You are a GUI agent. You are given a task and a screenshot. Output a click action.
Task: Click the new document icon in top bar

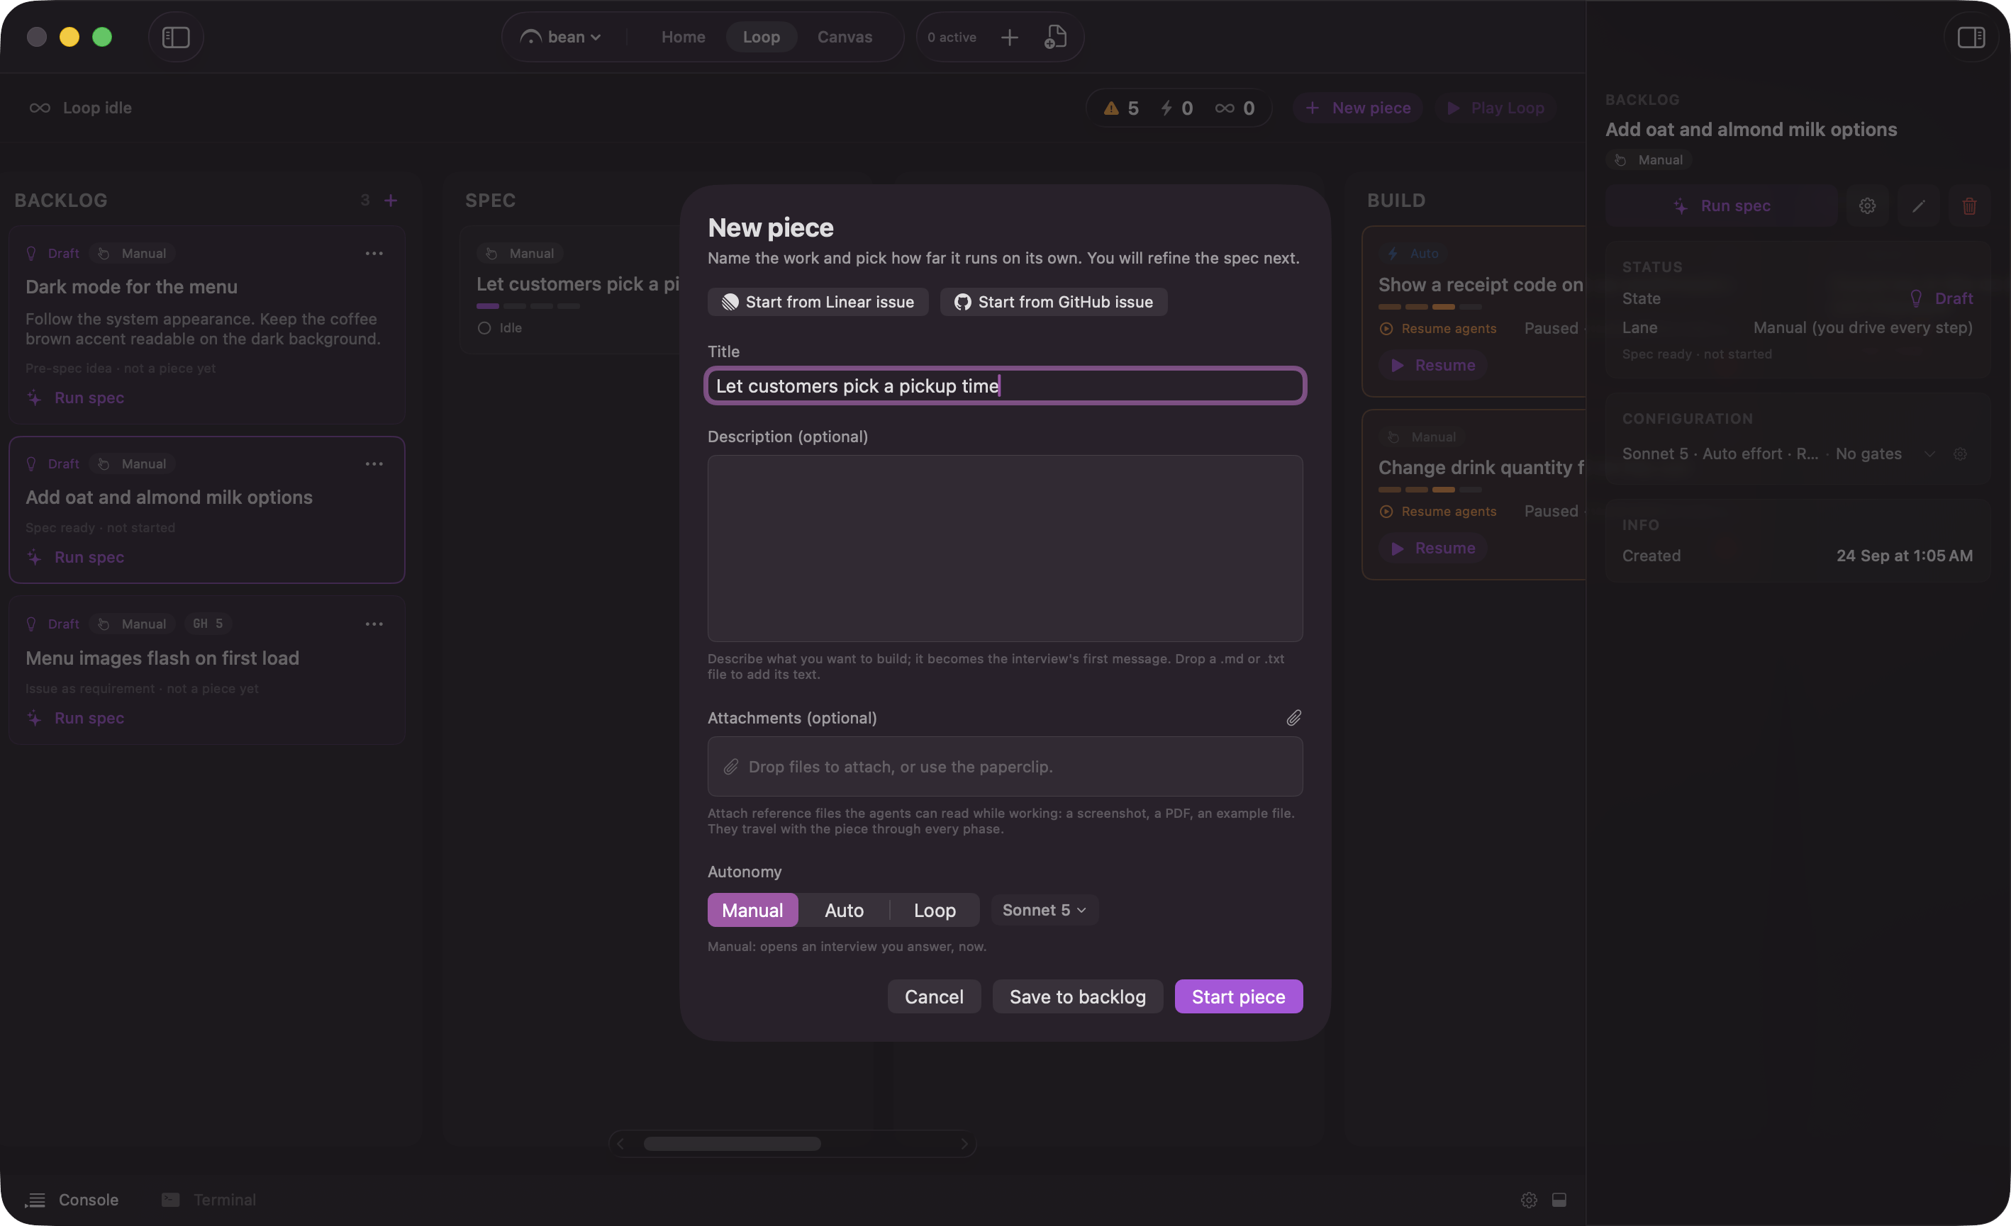point(1055,38)
